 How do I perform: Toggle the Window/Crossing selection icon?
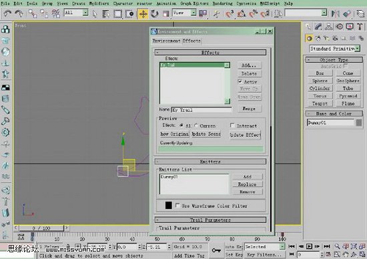click(129, 14)
